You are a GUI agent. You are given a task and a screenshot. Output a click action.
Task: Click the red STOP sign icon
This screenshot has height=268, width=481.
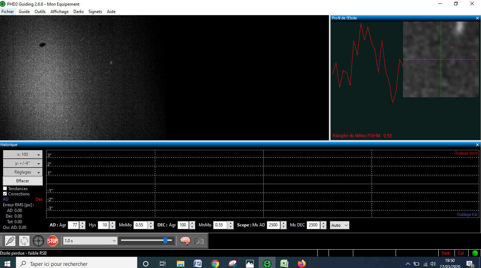pyautogui.click(x=53, y=241)
